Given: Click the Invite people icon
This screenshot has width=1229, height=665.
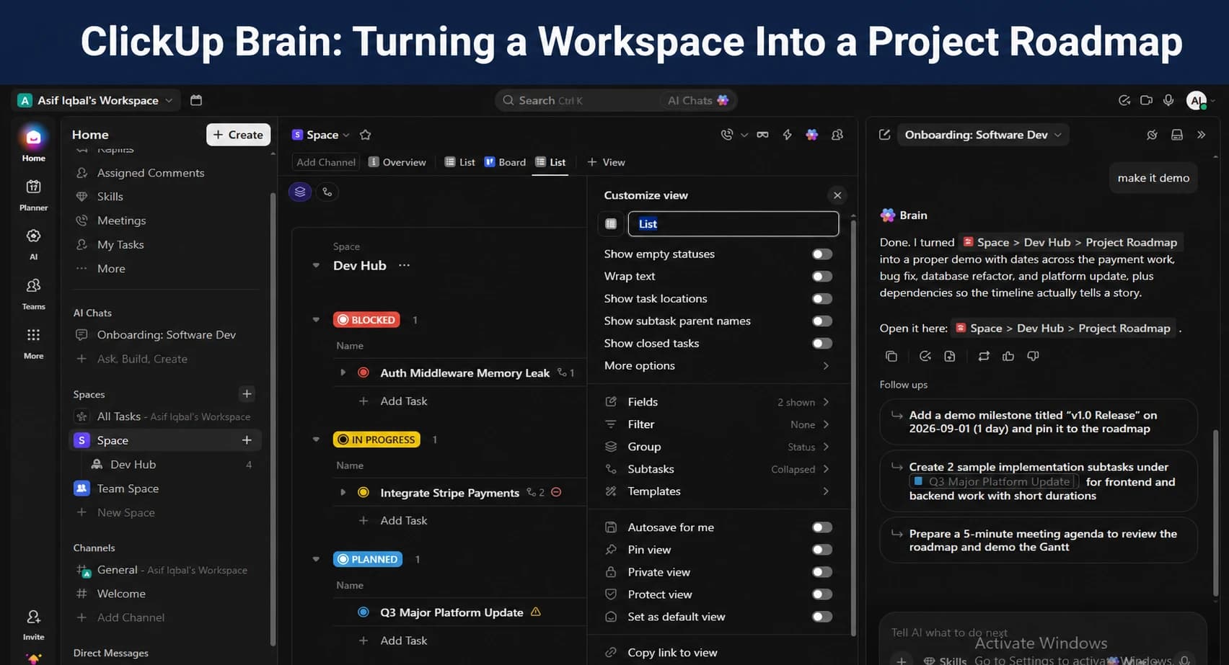Looking at the screenshot, I should coord(33,617).
